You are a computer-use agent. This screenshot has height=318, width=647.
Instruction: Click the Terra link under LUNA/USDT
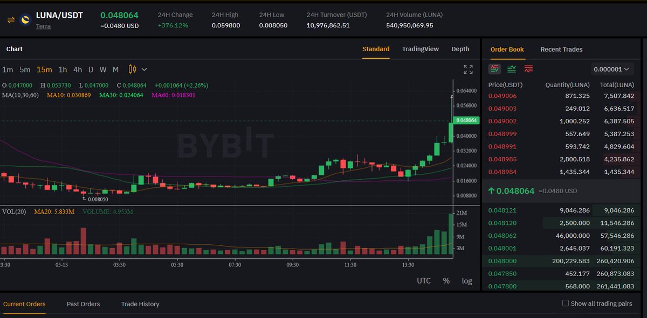coord(43,26)
